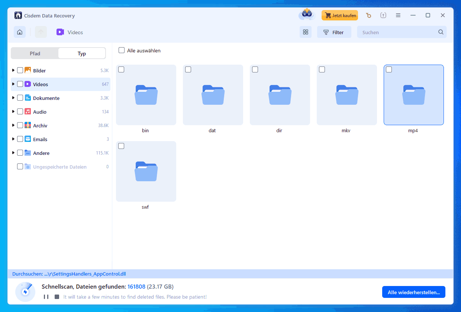
Task: Select the mkv folder checkbox
Action: [x=322, y=69]
